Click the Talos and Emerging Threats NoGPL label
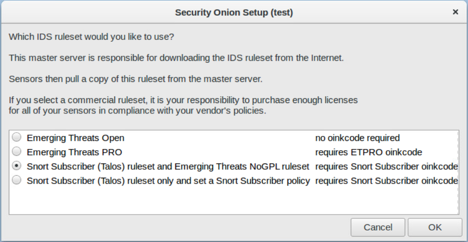 168,166
